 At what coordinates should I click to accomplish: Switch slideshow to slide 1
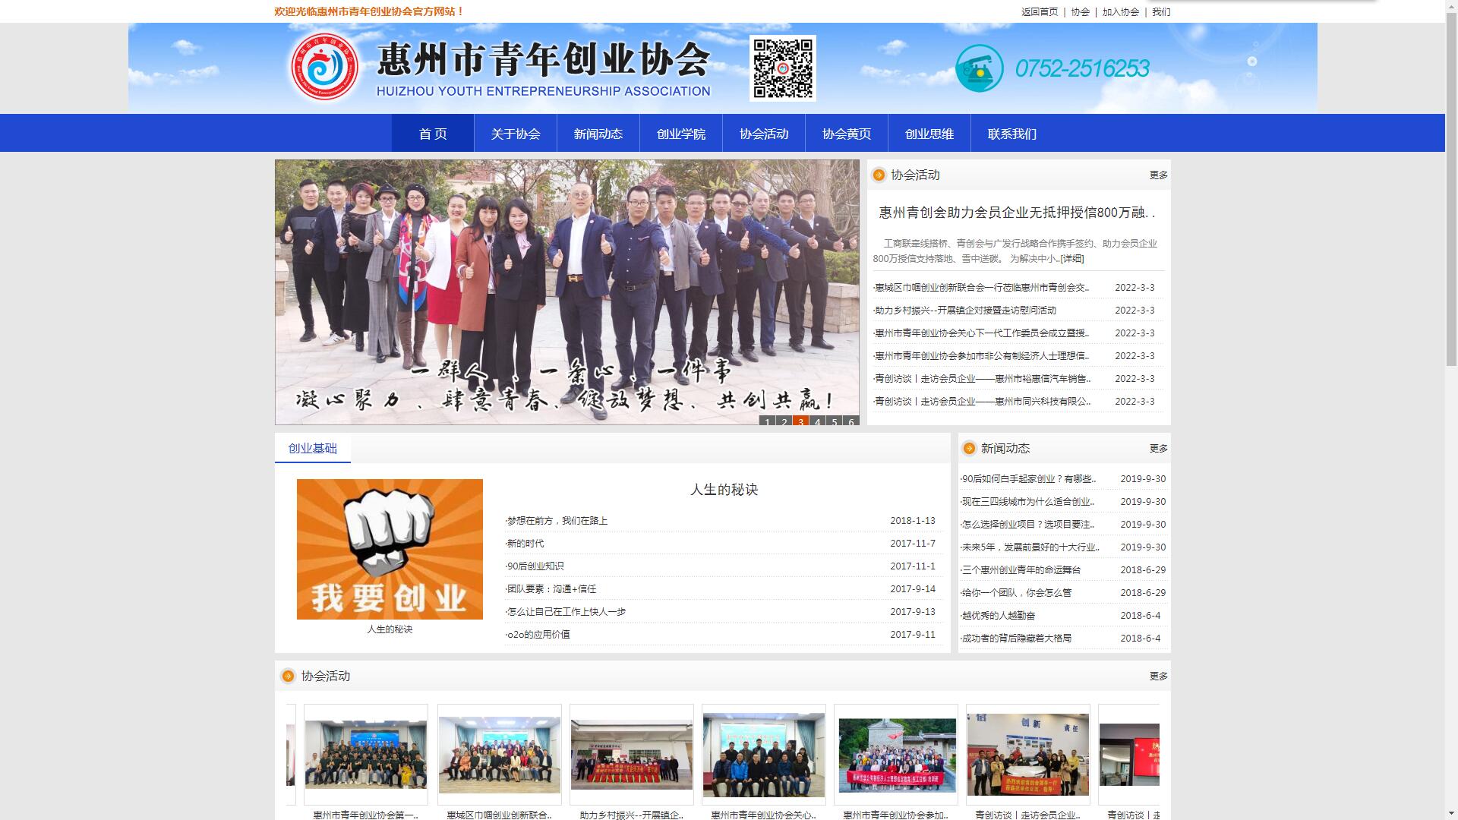[767, 421]
